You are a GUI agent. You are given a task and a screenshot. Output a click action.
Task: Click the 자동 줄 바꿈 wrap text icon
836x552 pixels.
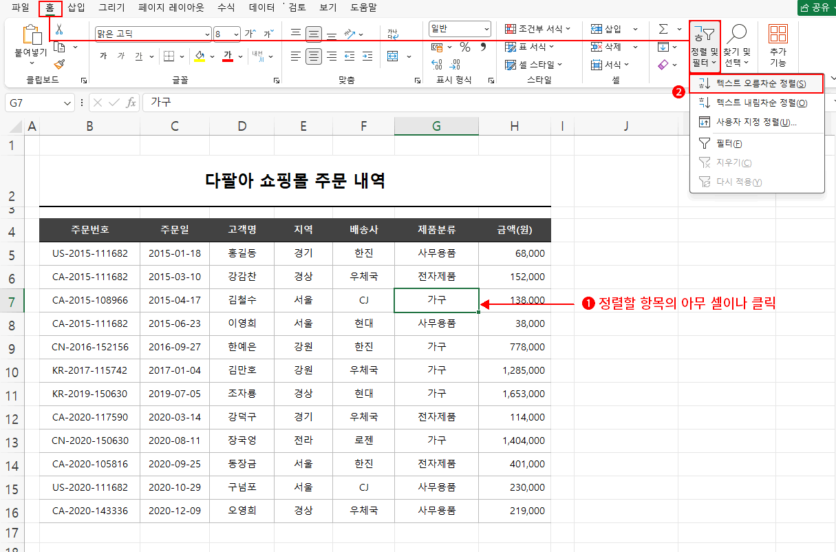click(x=394, y=33)
